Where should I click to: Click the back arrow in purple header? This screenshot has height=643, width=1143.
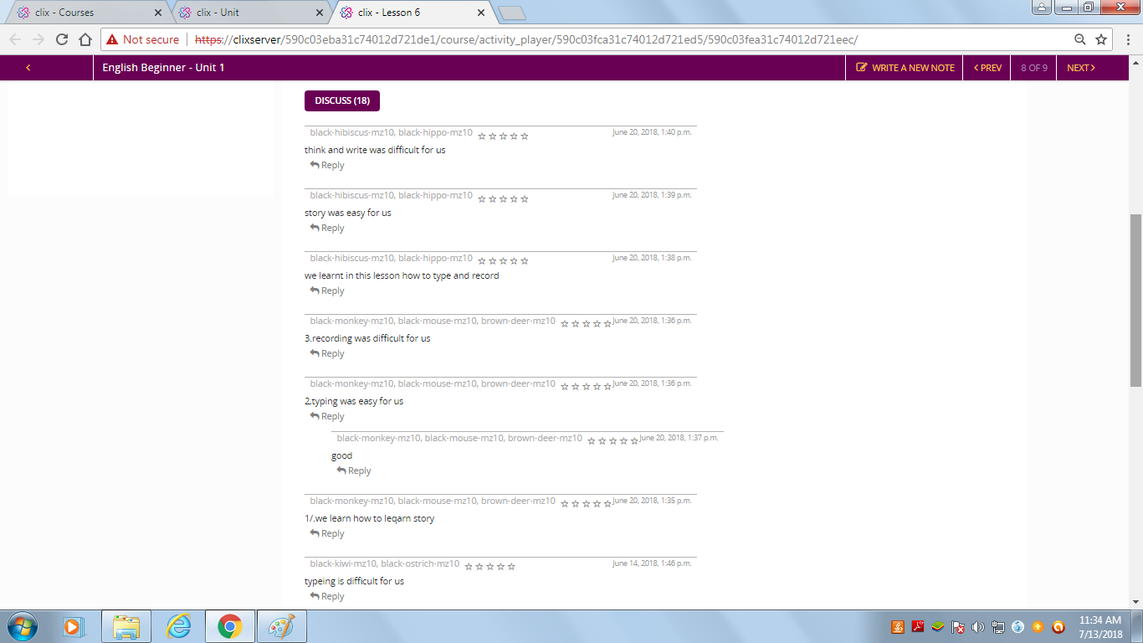[x=28, y=68]
